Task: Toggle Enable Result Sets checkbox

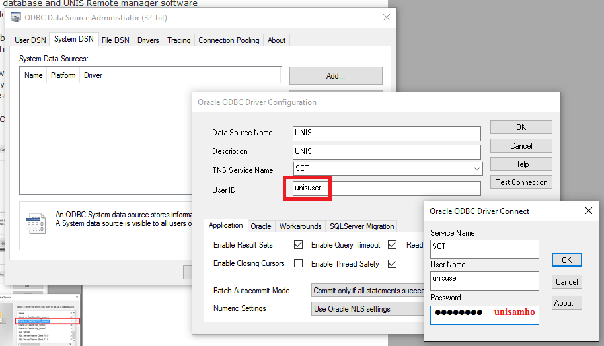Action: click(x=298, y=245)
